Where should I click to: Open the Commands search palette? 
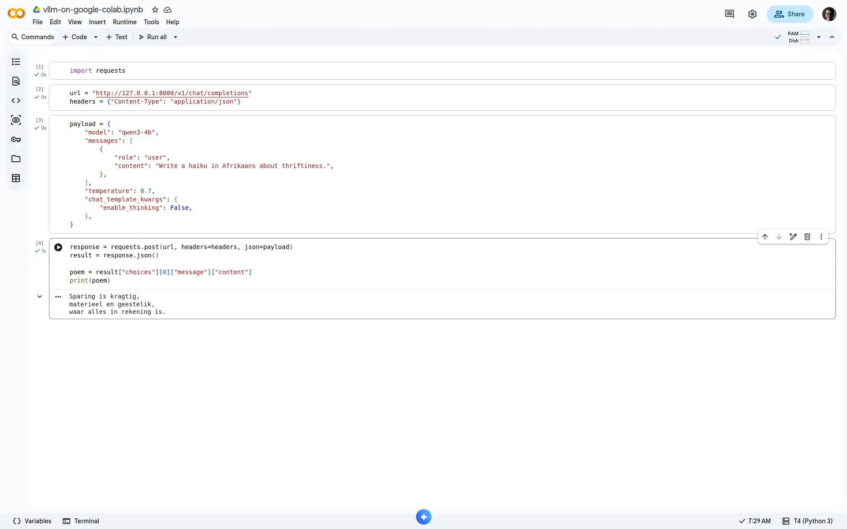tap(33, 37)
